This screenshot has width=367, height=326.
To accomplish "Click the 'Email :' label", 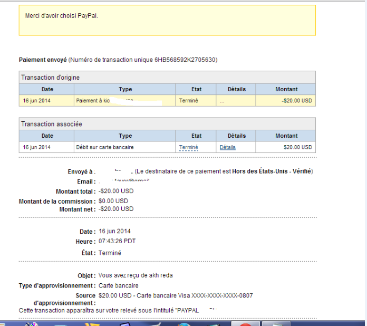I will coord(86,182).
